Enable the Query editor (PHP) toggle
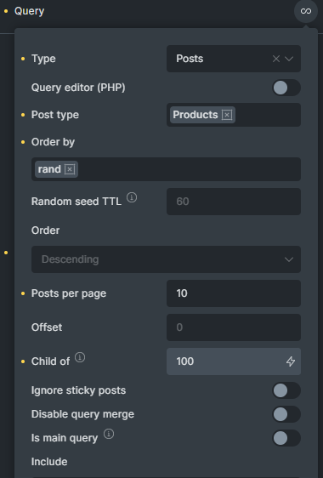This screenshot has height=478, width=323. [x=286, y=88]
